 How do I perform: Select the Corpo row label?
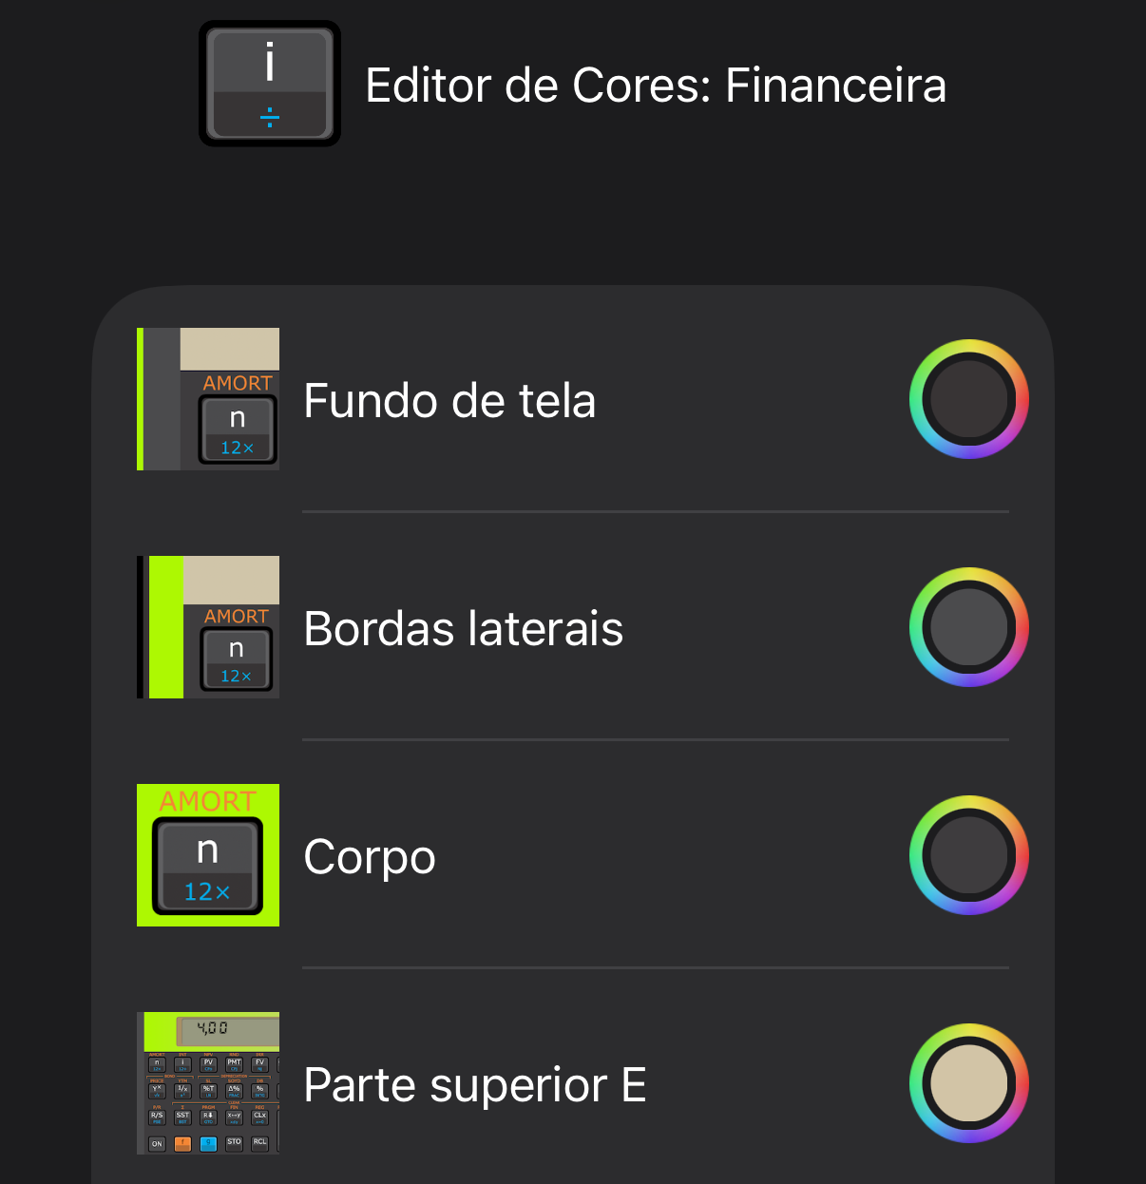point(370,857)
